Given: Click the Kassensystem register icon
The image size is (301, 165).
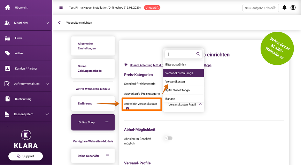Looking at the screenshot, I should click(x=7, y=114).
